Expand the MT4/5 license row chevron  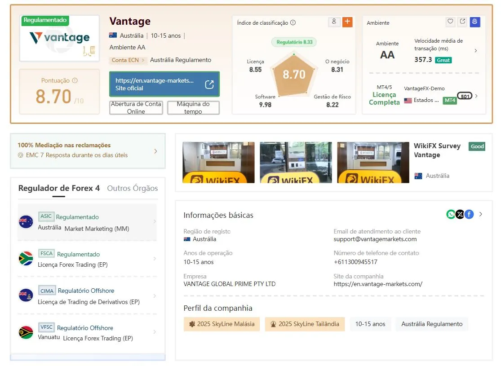tap(476, 96)
